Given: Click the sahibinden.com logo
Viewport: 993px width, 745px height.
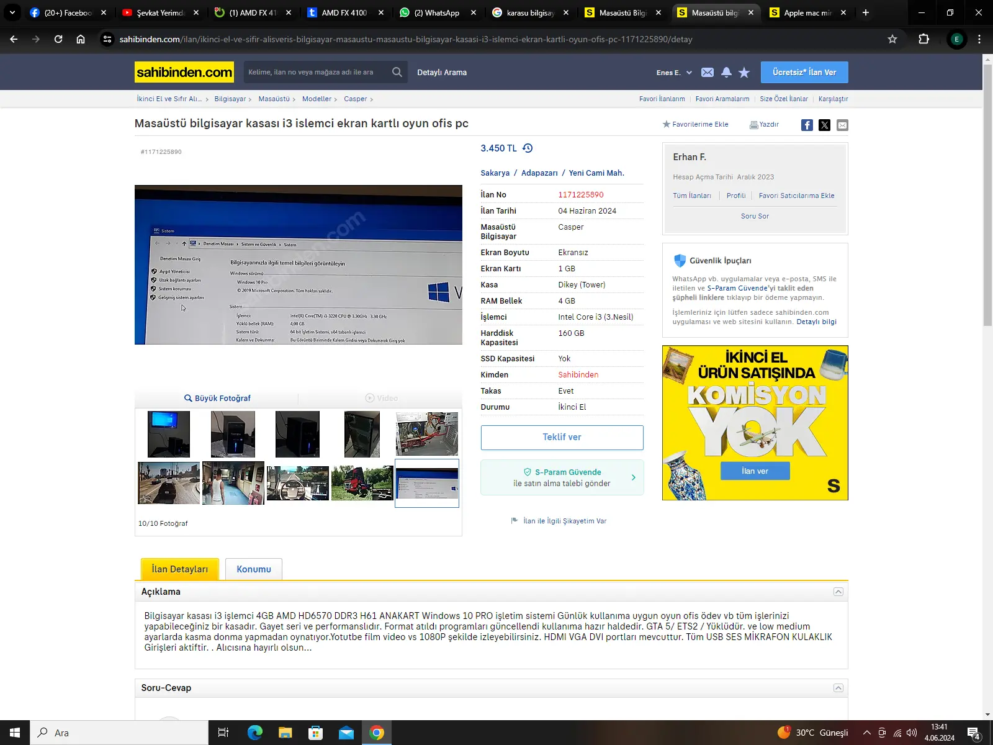Looking at the screenshot, I should [x=184, y=72].
